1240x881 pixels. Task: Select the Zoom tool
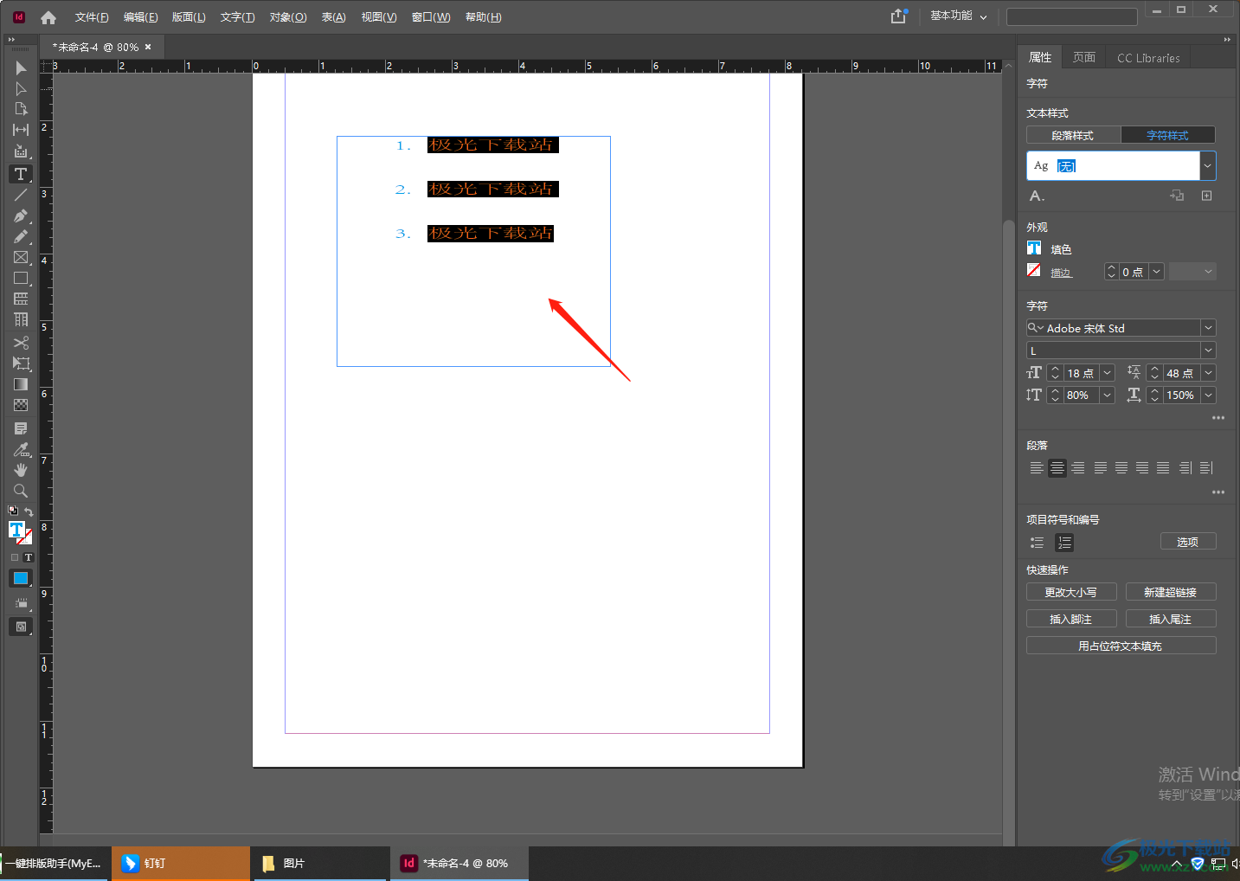pyautogui.click(x=21, y=491)
